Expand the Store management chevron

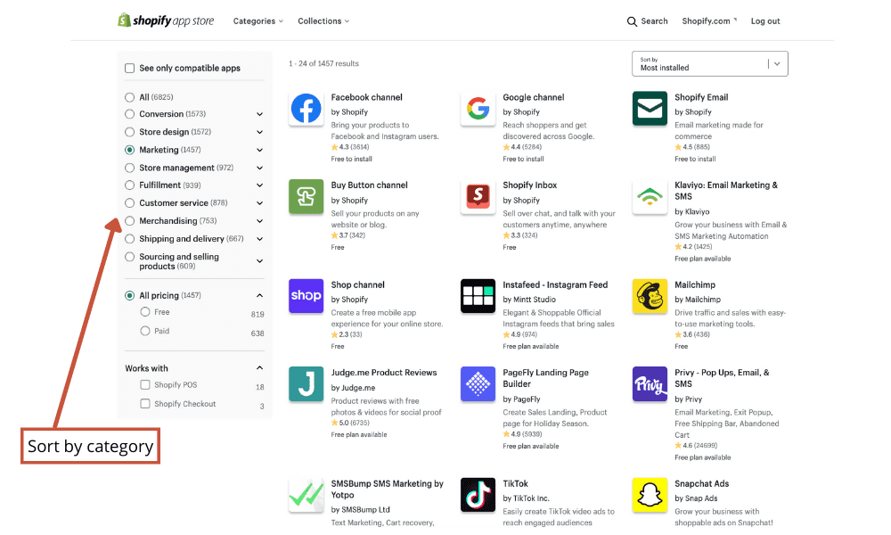(x=259, y=168)
